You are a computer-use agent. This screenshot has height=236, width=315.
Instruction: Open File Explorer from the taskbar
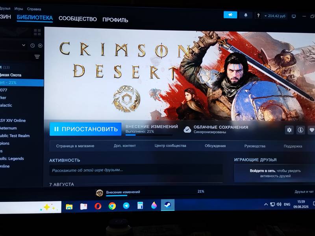pyautogui.click(x=69, y=206)
